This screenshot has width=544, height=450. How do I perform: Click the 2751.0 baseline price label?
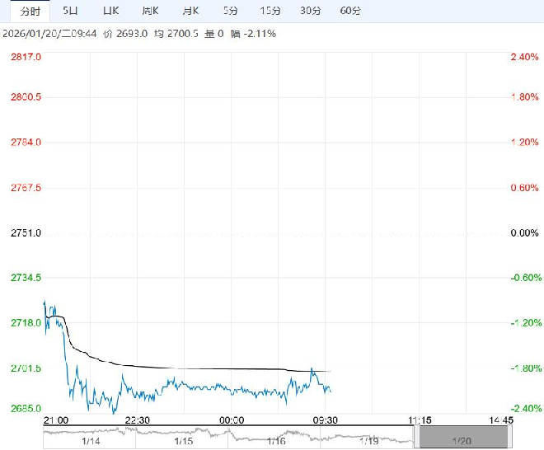click(x=25, y=233)
